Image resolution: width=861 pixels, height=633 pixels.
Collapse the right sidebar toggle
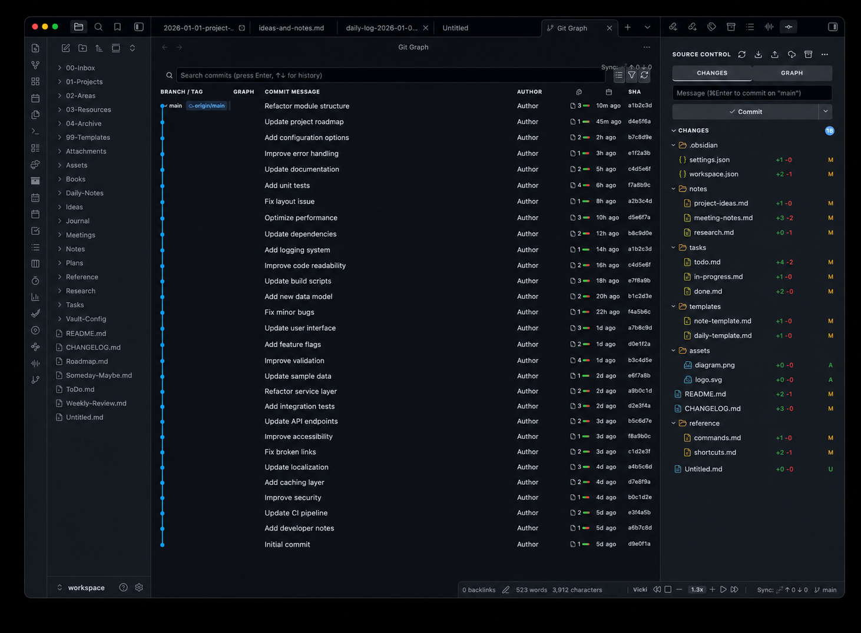(x=833, y=27)
